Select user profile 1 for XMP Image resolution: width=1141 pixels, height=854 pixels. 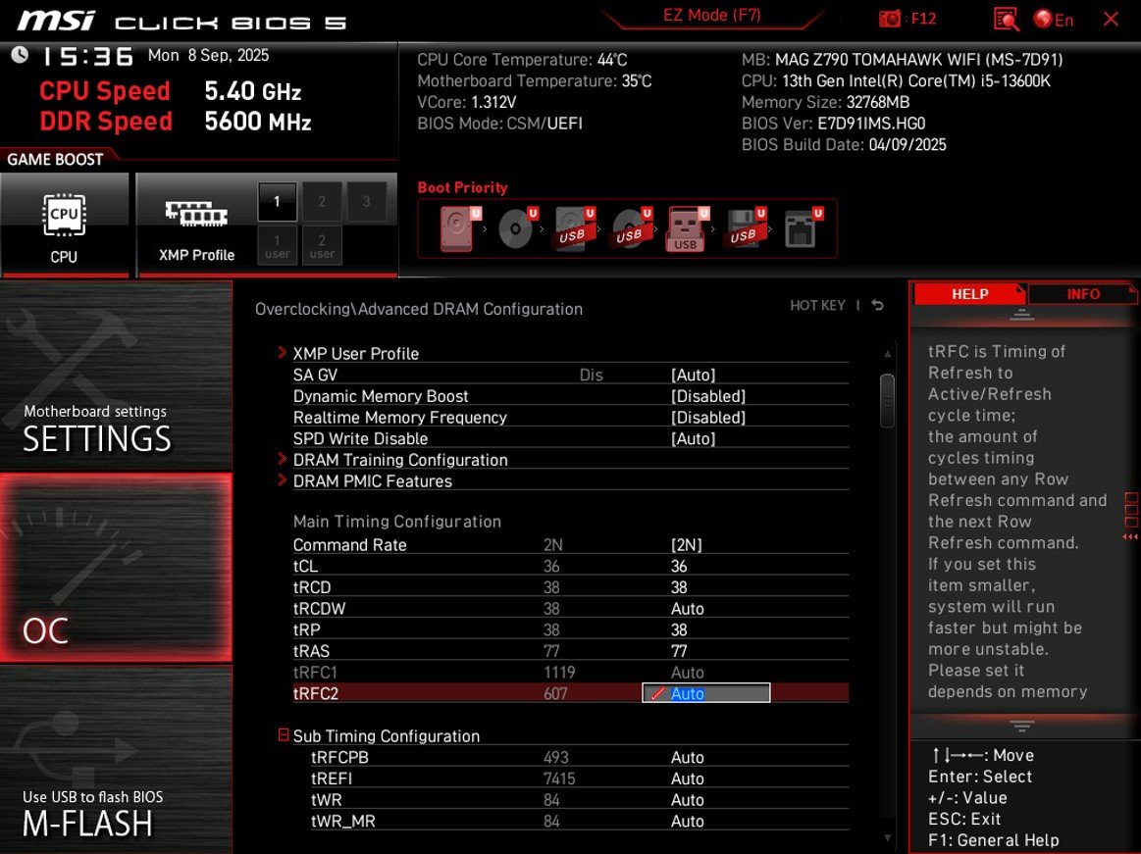(x=277, y=246)
